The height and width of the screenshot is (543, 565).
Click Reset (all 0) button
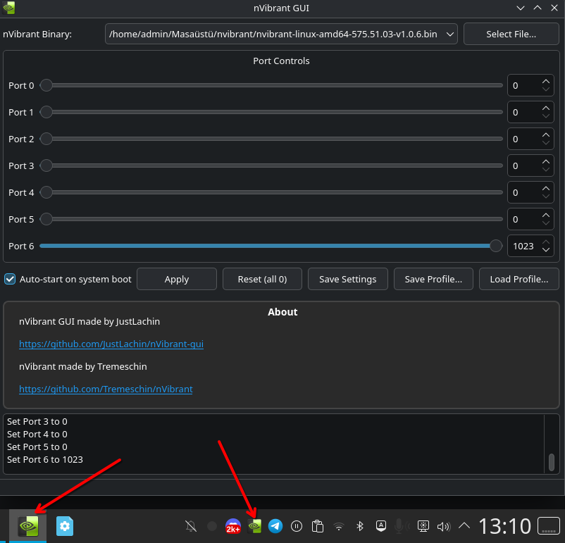(262, 279)
